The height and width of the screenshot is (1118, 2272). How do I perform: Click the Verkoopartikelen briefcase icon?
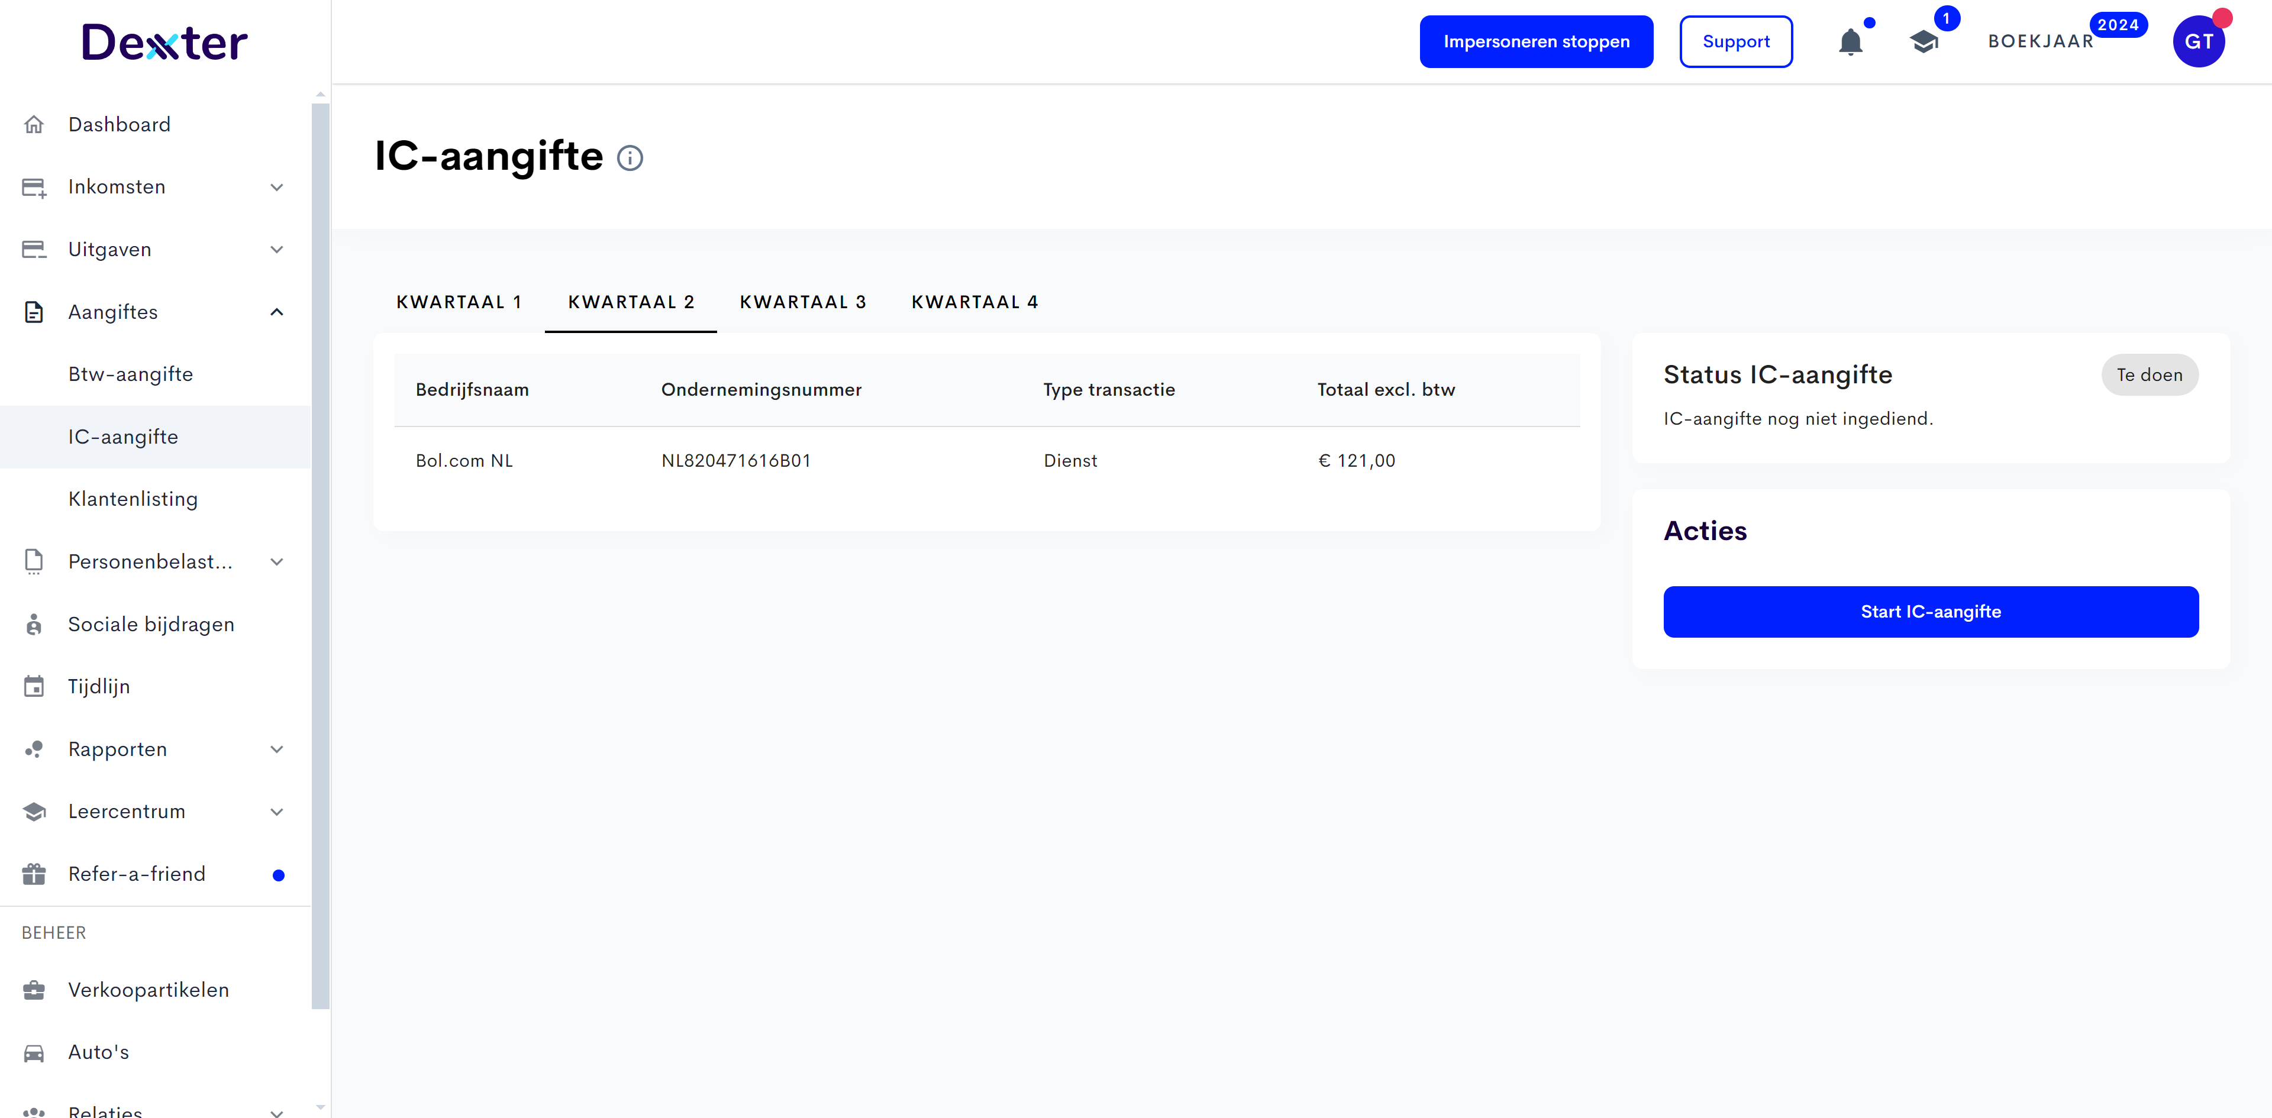(x=34, y=989)
